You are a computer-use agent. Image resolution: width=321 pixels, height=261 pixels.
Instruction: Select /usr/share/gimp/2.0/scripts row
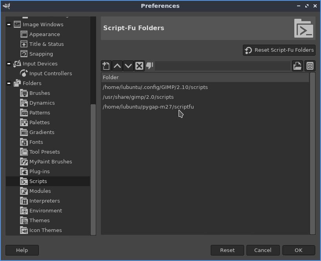click(205, 97)
